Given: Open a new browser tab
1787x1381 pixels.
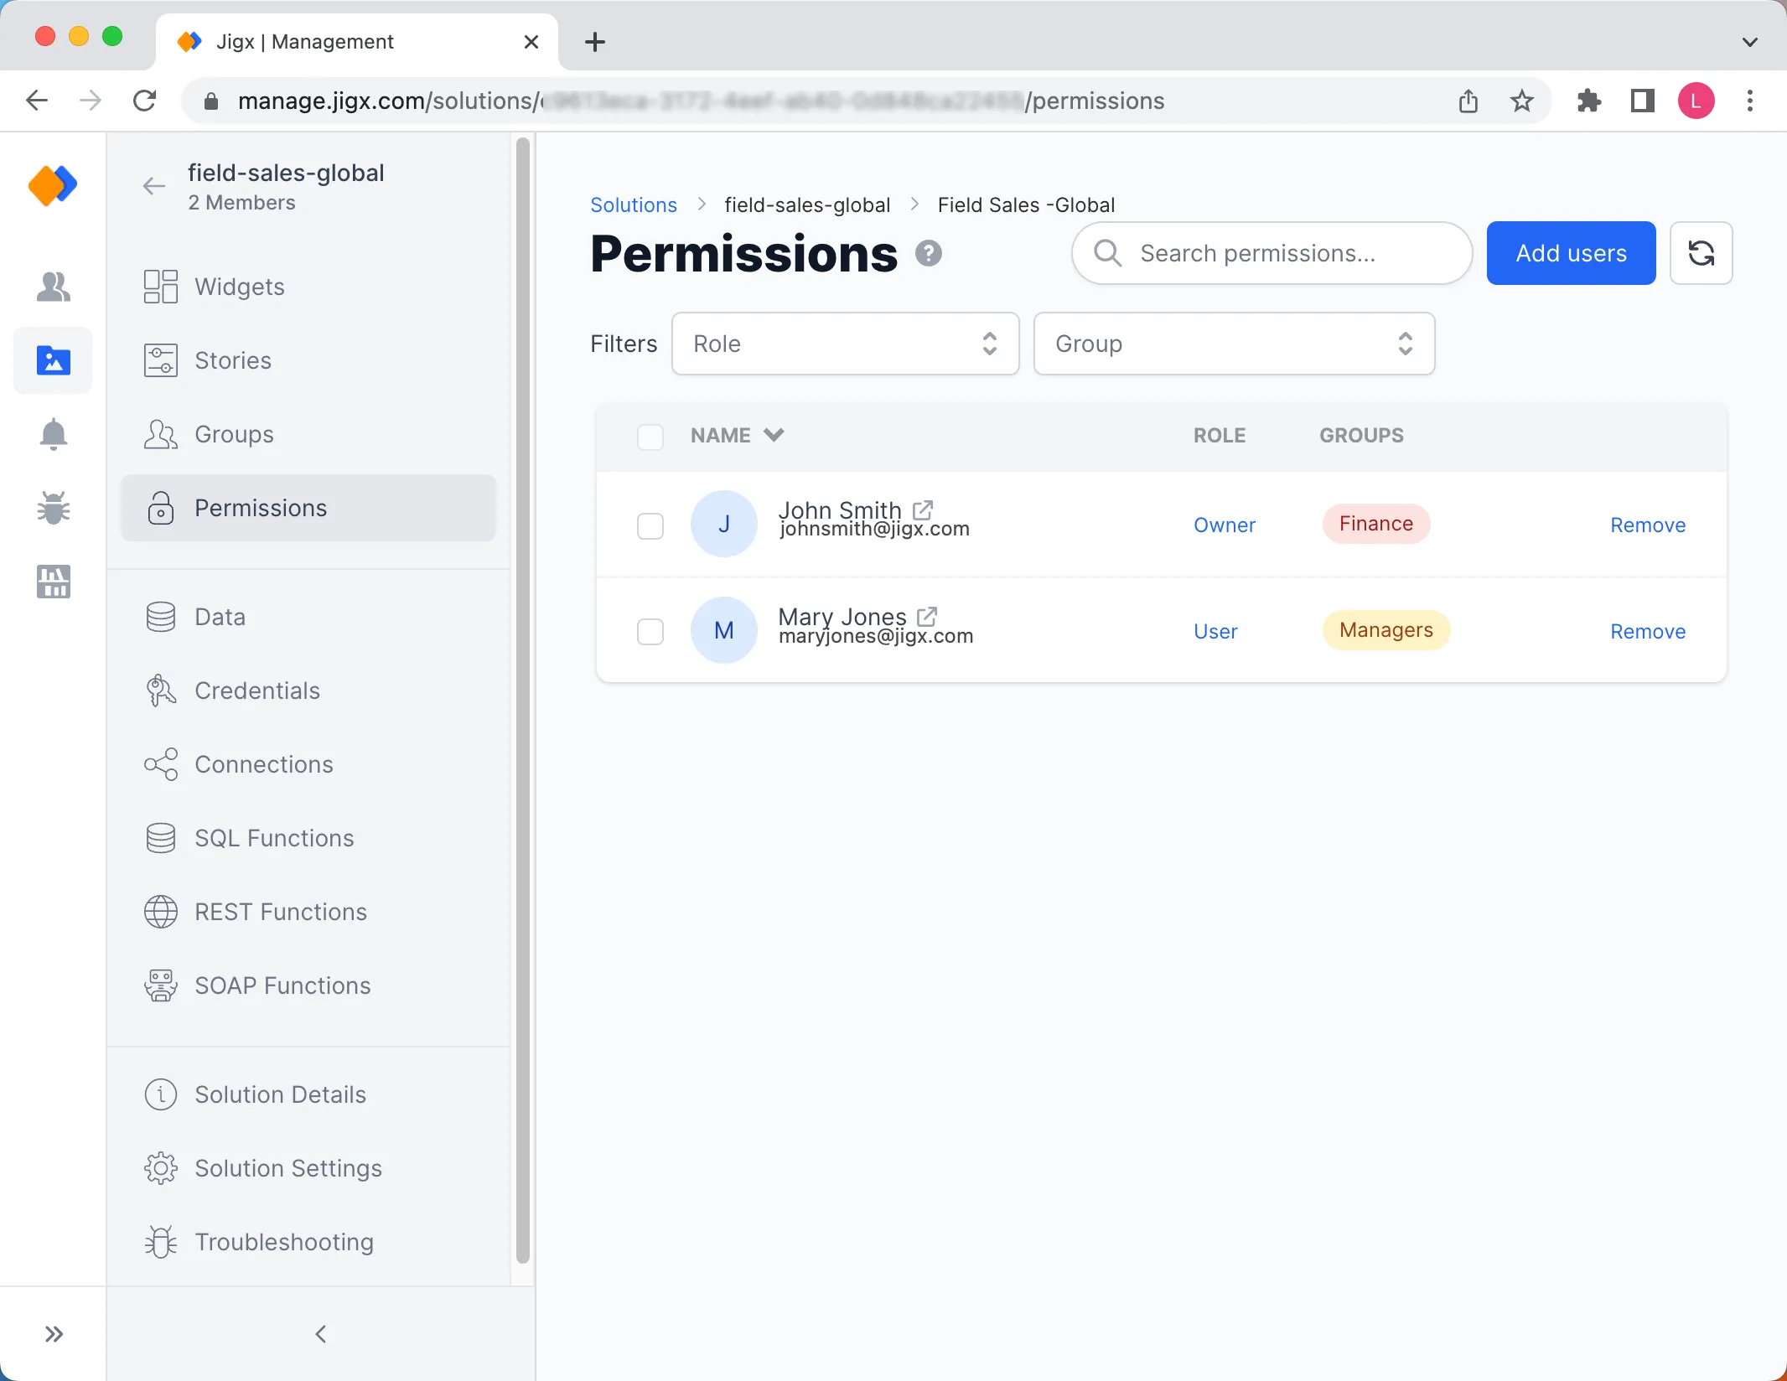Looking at the screenshot, I should click(595, 42).
